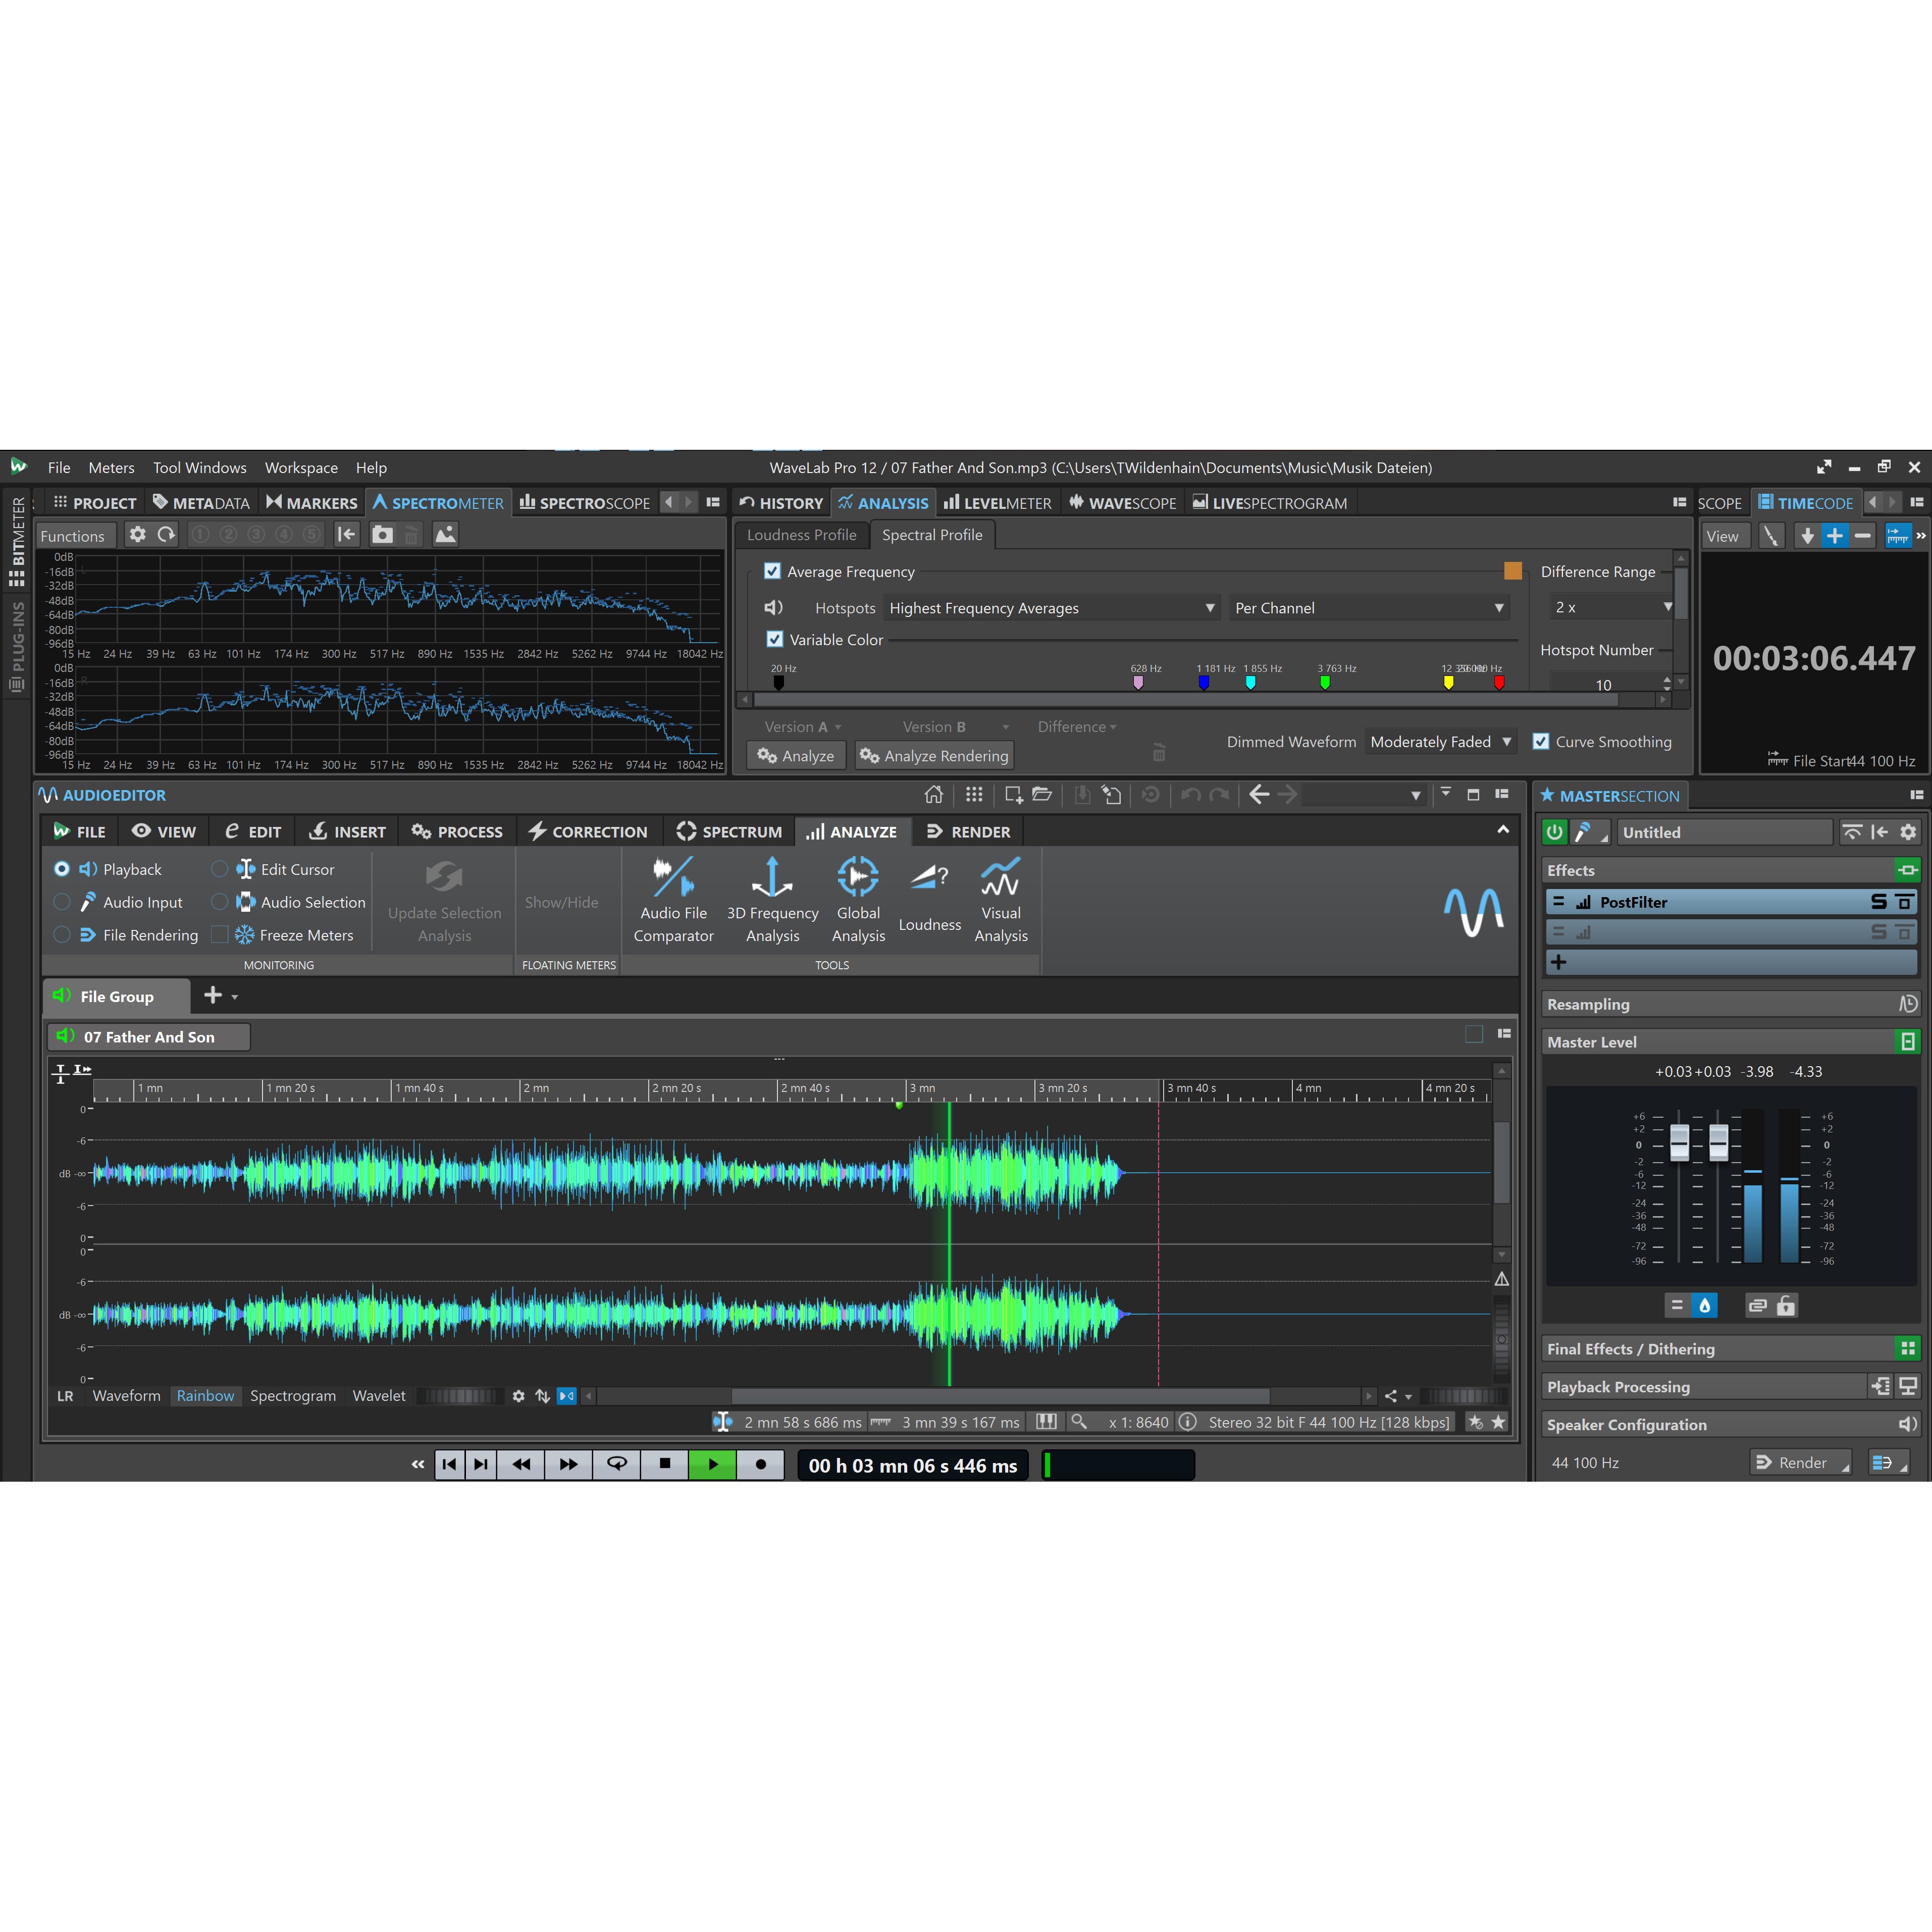The width and height of the screenshot is (1932, 1932).
Task: Open the Visual Analysis tool
Action: tap(1001, 900)
